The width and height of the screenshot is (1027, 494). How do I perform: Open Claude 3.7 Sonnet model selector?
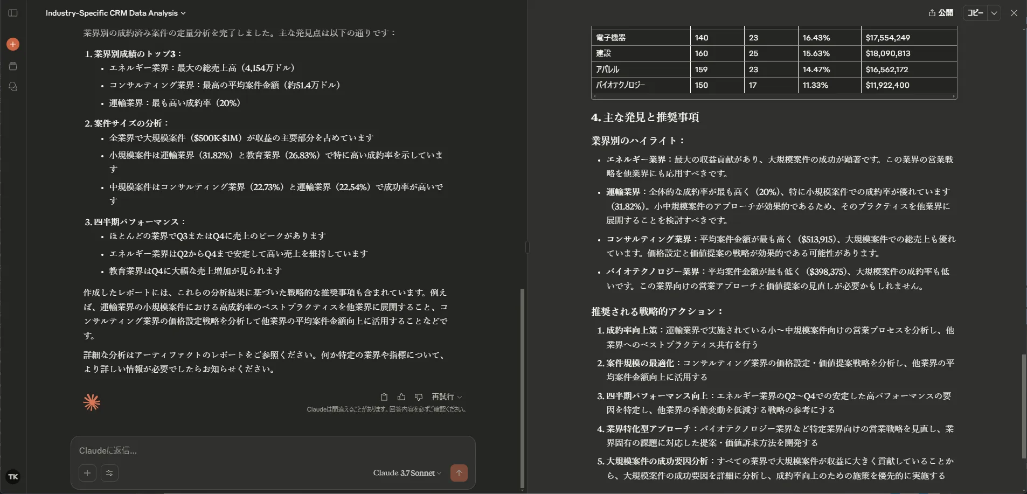(407, 473)
